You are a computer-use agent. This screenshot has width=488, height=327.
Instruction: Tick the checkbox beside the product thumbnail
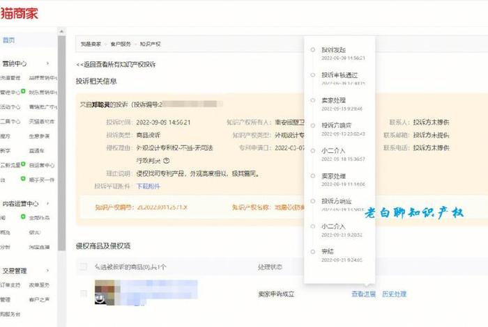click(84, 293)
